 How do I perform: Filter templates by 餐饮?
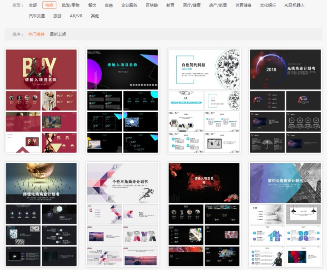[92, 5]
